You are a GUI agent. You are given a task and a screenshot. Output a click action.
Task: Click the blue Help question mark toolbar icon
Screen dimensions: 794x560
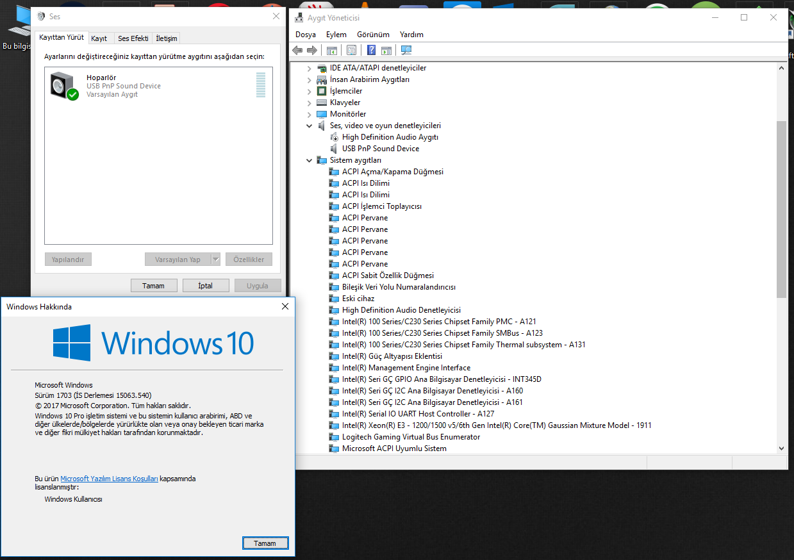(x=371, y=51)
